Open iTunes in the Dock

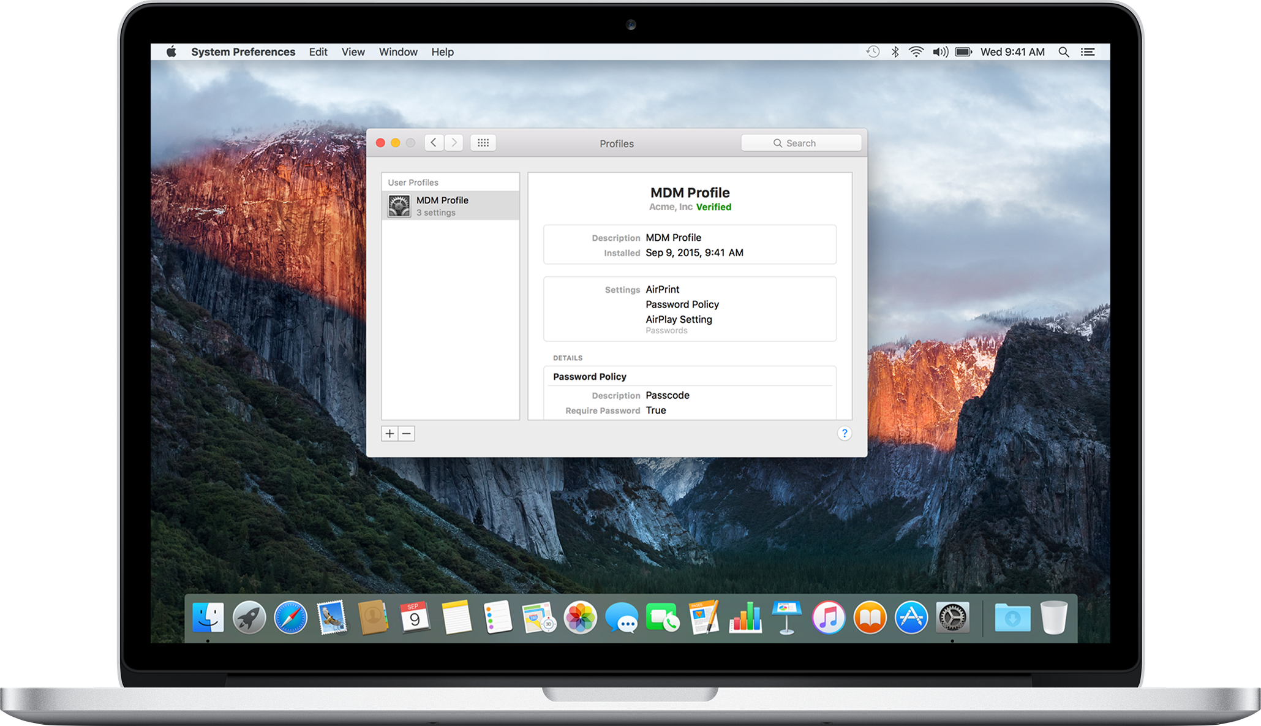coord(828,618)
